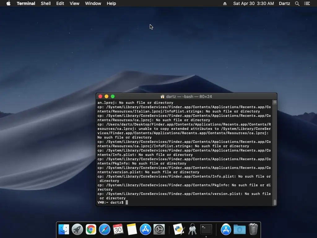
Task: Open the Edit menu
Action: [60, 3]
